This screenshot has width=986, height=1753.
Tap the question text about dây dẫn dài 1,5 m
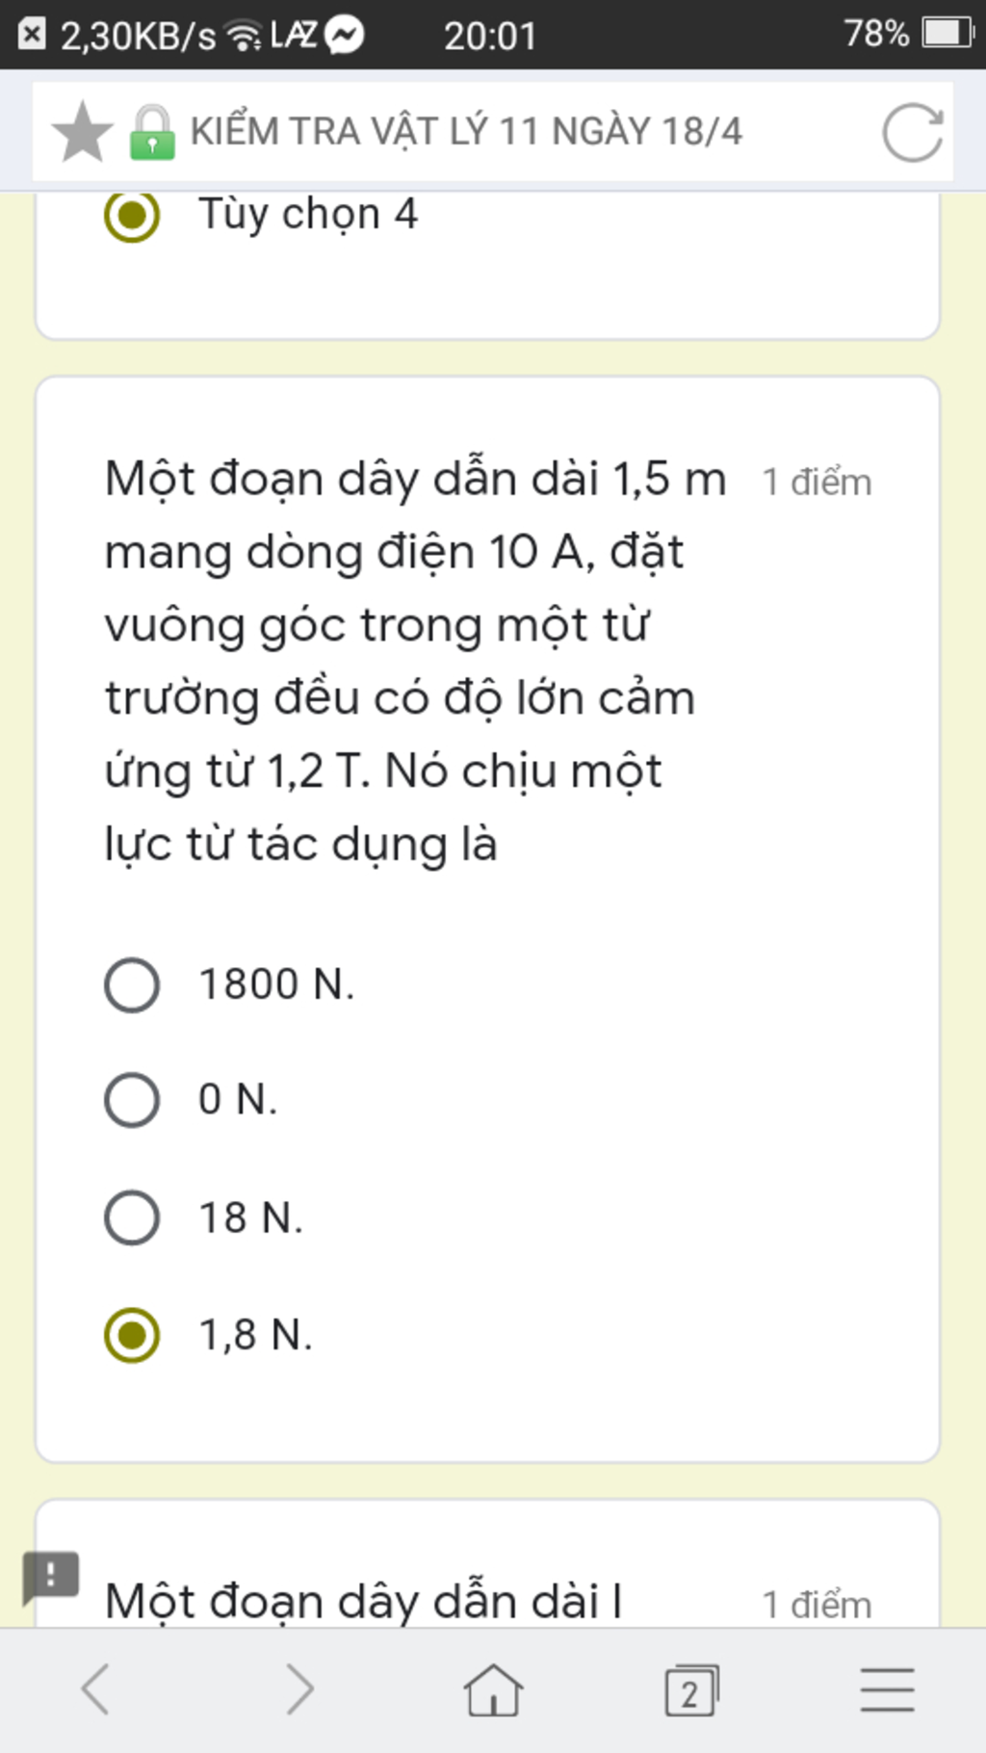(x=416, y=662)
